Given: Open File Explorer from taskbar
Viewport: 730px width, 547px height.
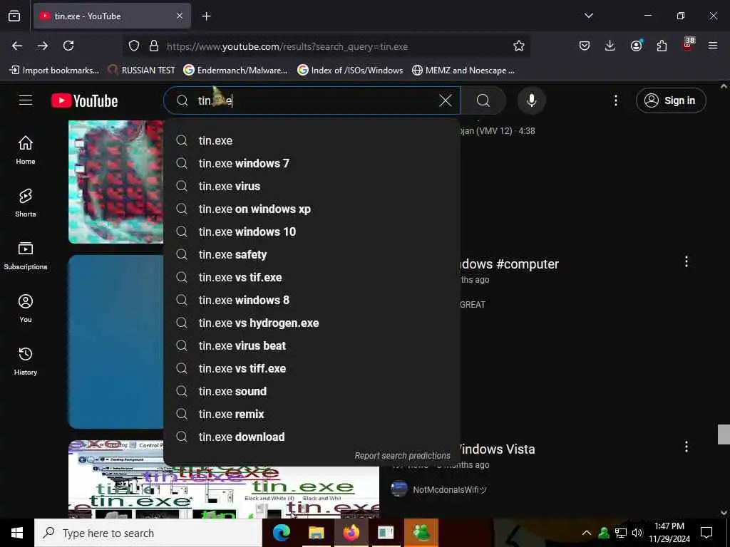Looking at the screenshot, I should (x=316, y=533).
